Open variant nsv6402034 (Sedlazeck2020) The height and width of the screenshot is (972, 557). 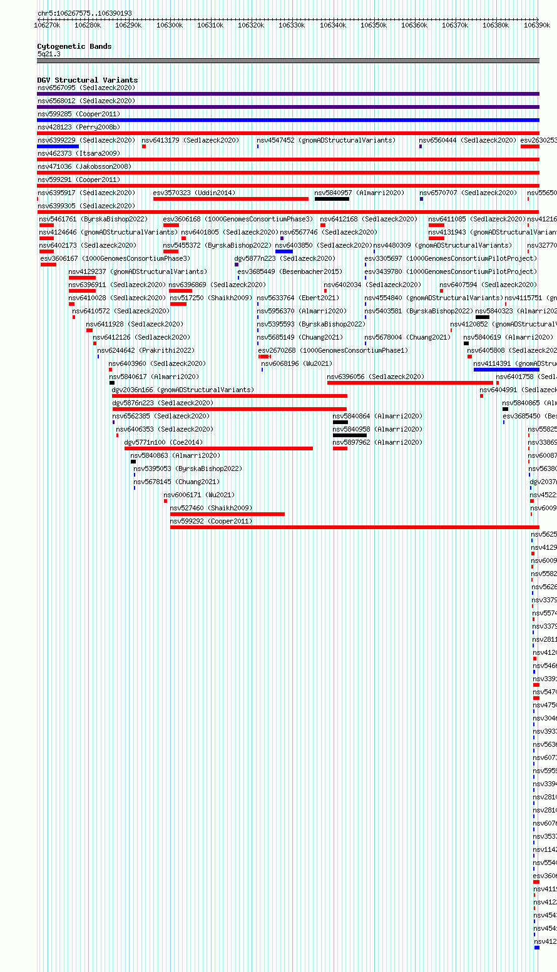372,285
